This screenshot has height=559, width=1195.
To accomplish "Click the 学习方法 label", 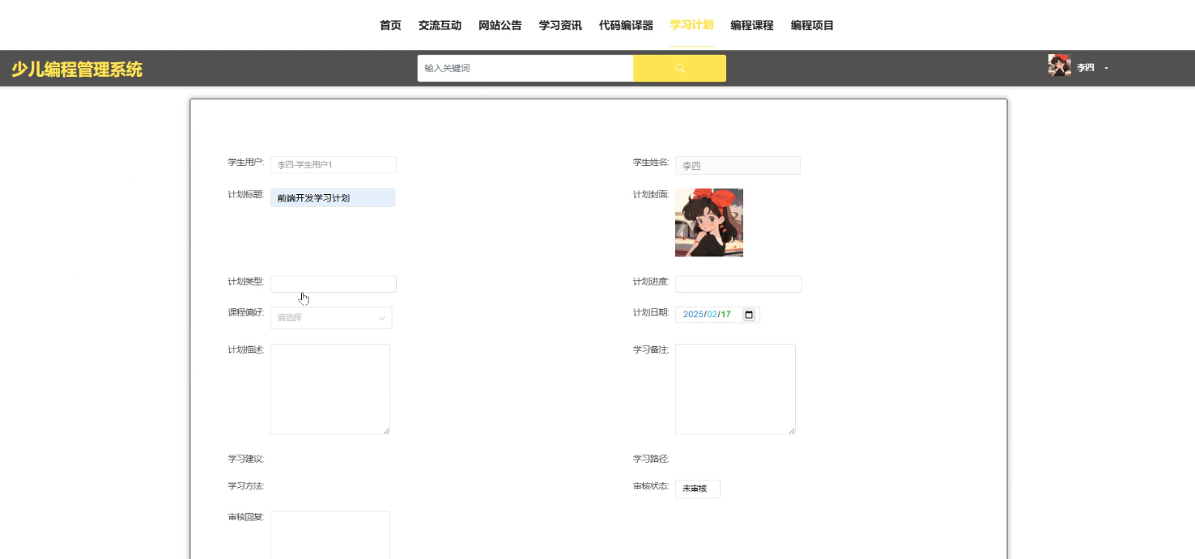I will [246, 486].
